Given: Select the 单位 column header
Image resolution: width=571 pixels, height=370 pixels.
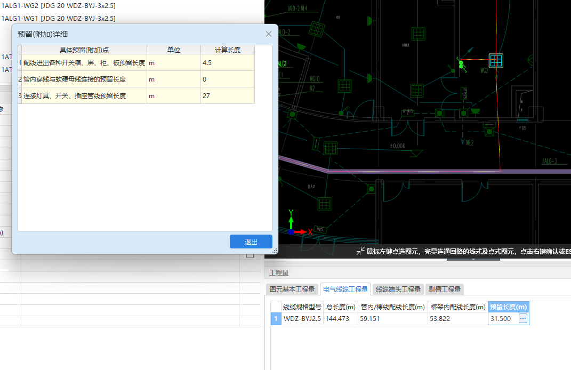Looking at the screenshot, I should click(174, 50).
